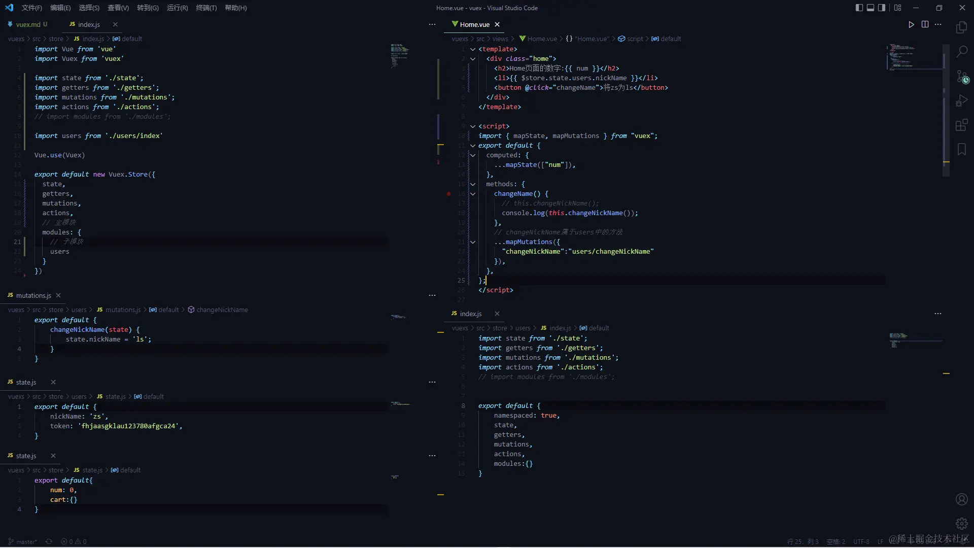Click the UTF-8 encoding status item

861,541
